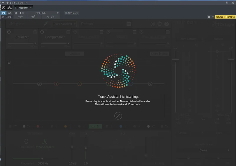Toggle the Equalizer module power button
Viewport: 236px width, 166px height.
[9, 31]
